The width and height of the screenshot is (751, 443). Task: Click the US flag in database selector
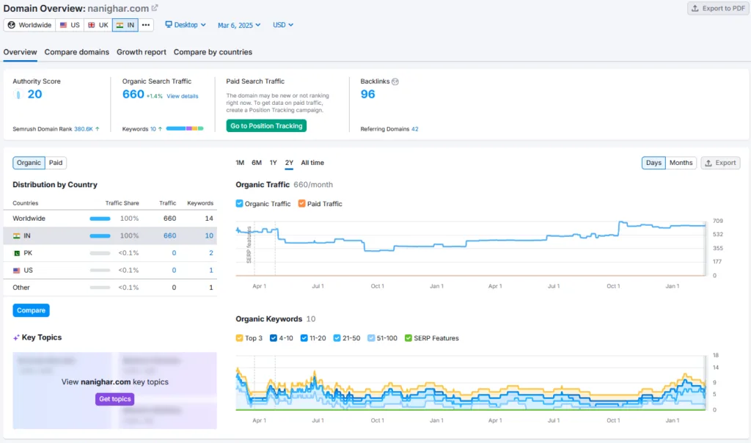[65, 25]
